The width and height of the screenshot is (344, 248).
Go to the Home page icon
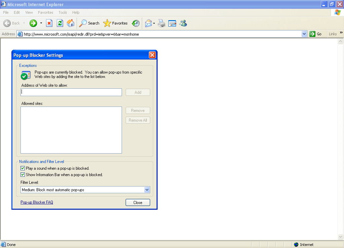coord(71,23)
